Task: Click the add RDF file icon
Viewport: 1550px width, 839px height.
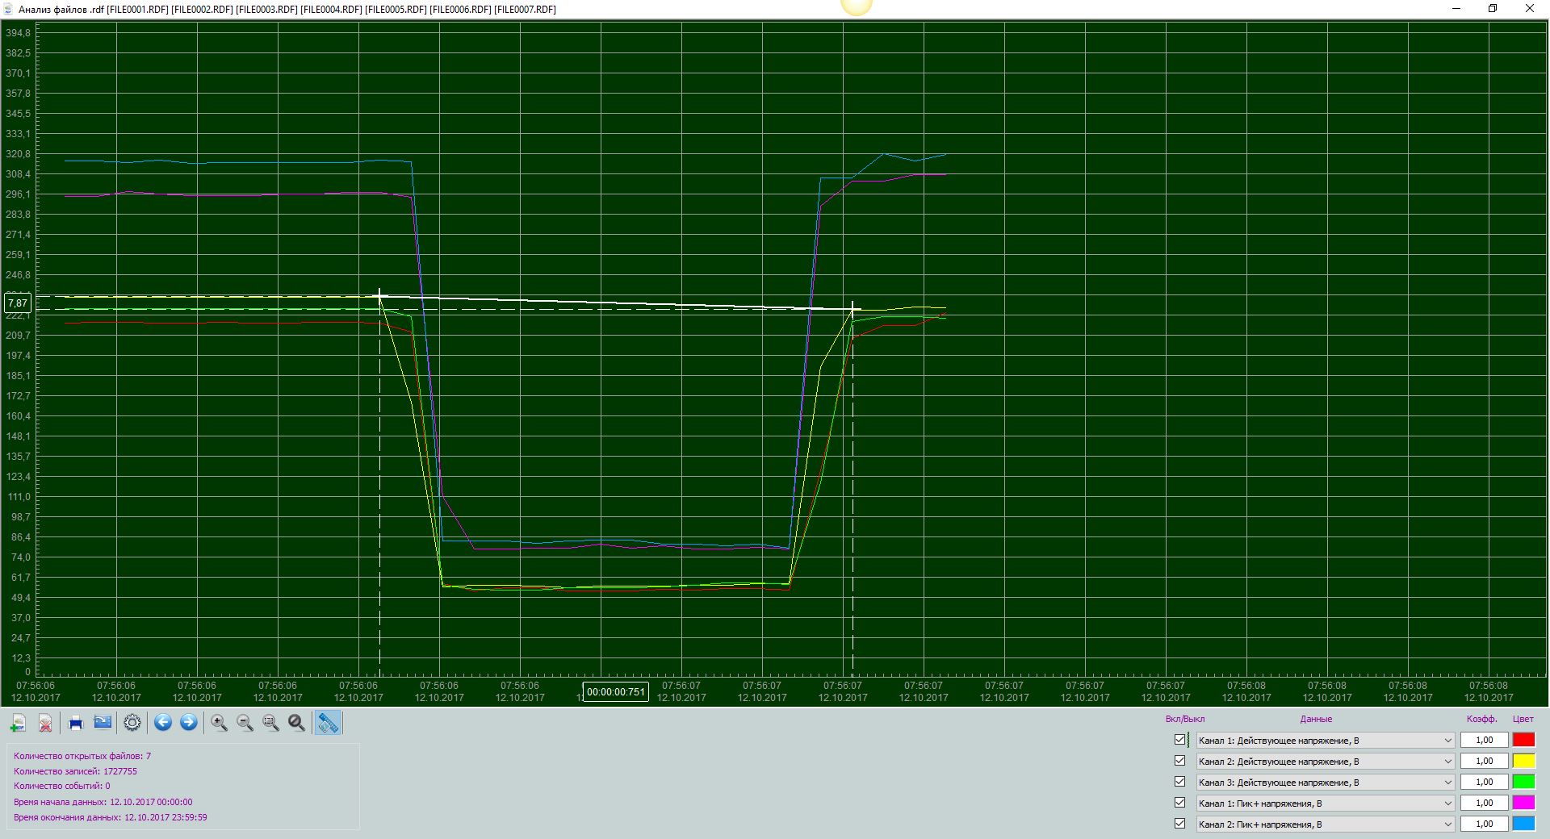Action: pos(19,723)
